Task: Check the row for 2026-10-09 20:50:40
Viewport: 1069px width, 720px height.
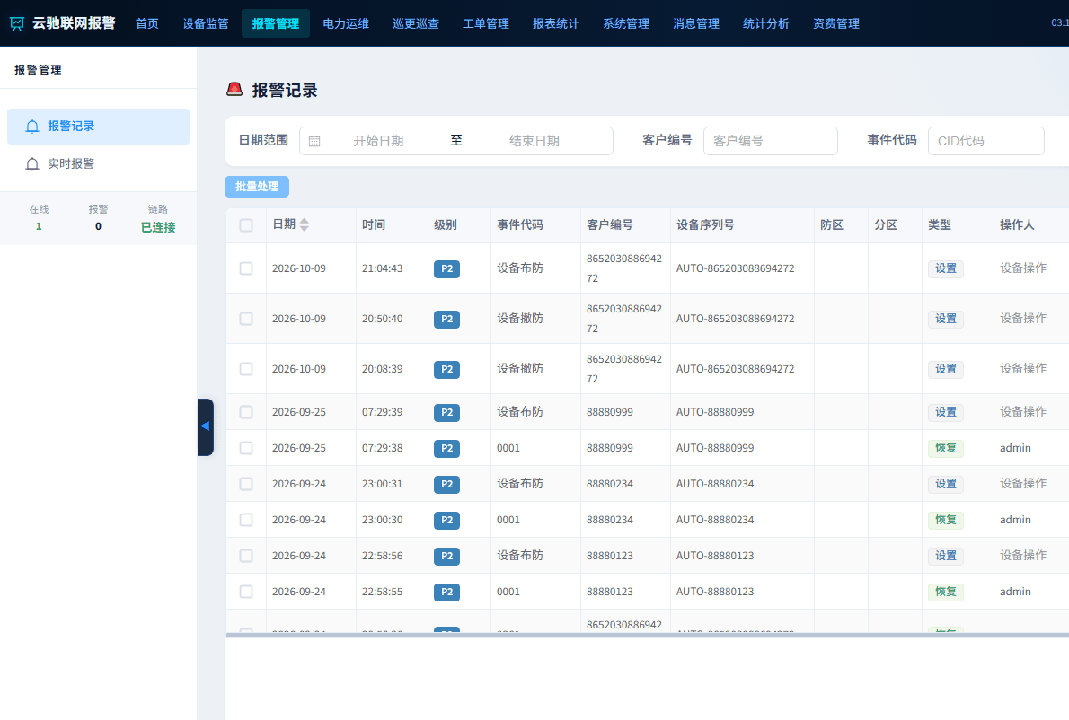Action: (246, 319)
